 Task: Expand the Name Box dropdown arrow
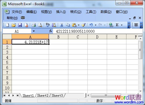point(34,31)
